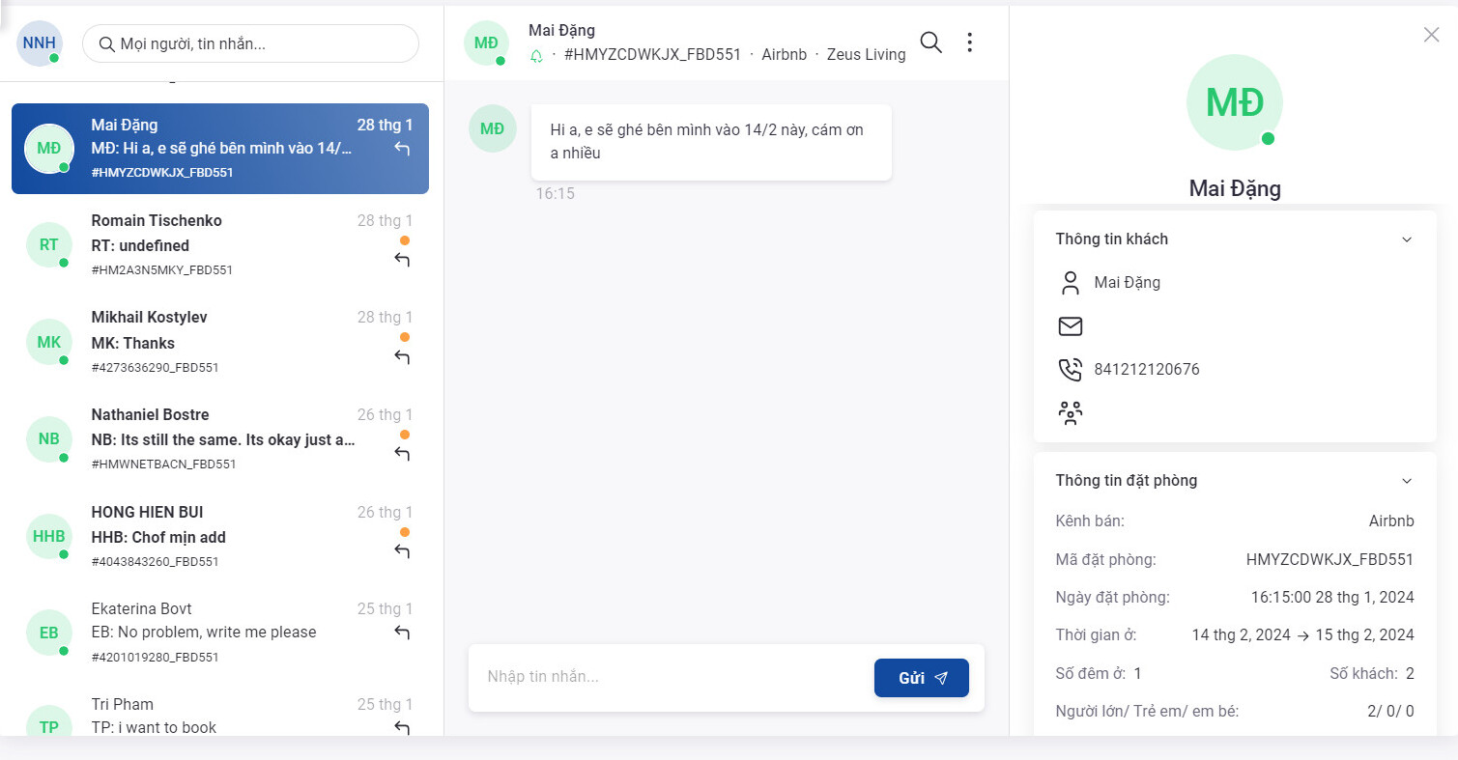Click the reply arrow on Tri Pham conversation

pos(403,728)
